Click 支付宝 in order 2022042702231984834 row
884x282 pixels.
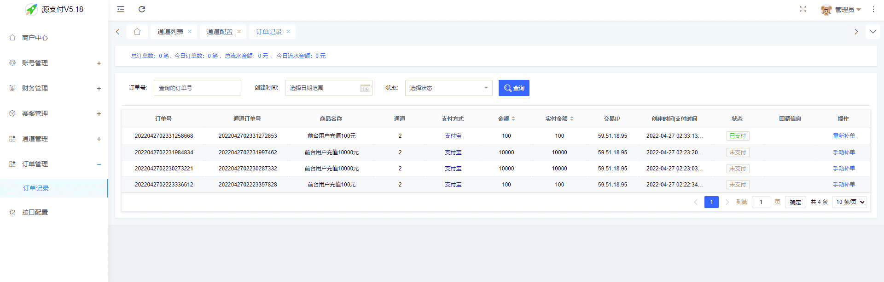coord(453,152)
